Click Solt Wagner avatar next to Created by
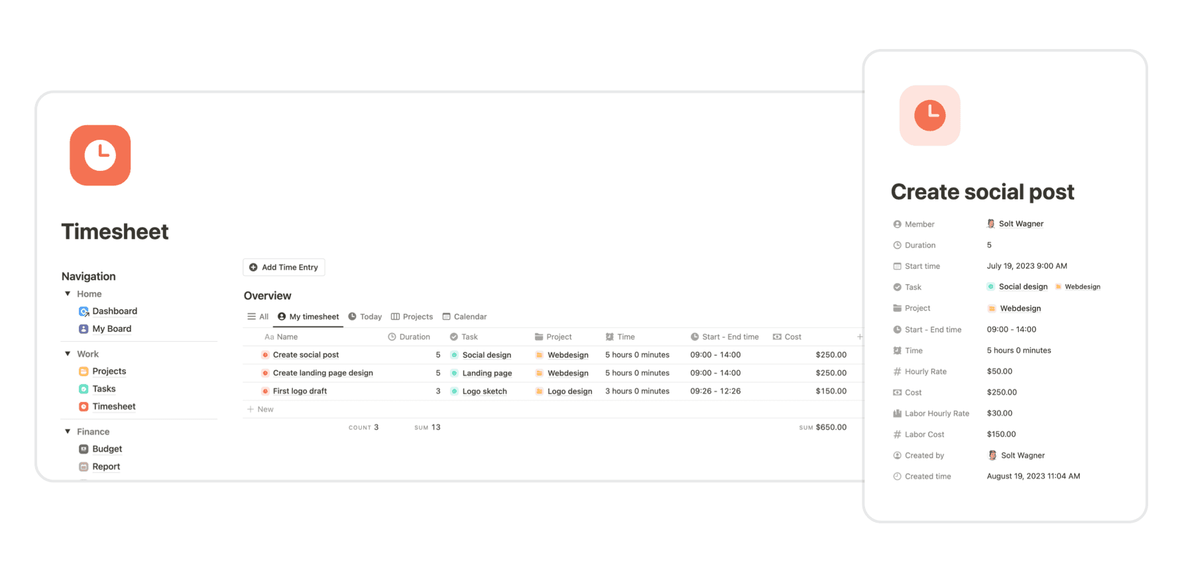 click(x=992, y=456)
